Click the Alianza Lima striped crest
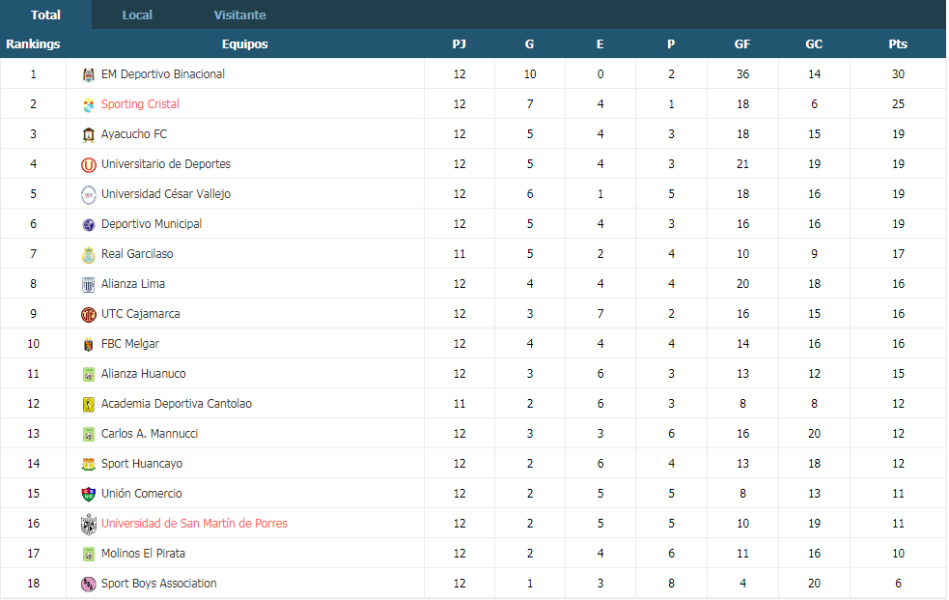Image resolution: width=949 pixels, height=600 pixels. tap(89, 285)
